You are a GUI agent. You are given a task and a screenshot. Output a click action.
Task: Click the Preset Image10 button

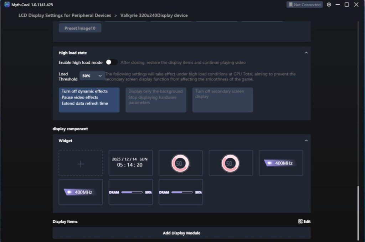click(80, 28)
